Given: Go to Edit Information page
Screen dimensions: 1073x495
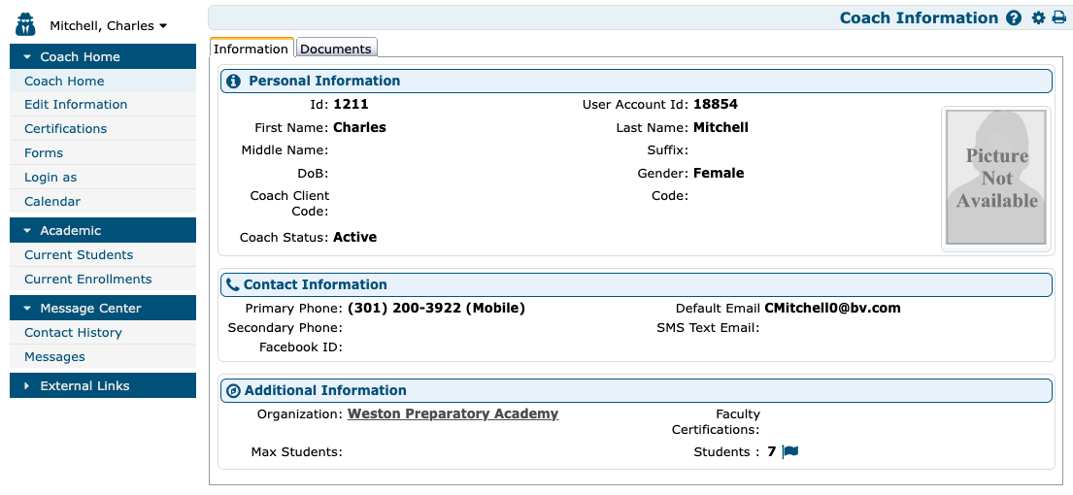Looking at the screenshot, I should (76, 105).
